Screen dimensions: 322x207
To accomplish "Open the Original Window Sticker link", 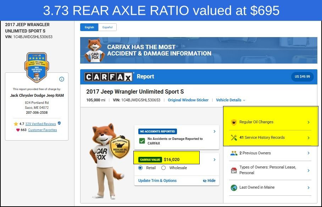I will click(x=188, y=100).
